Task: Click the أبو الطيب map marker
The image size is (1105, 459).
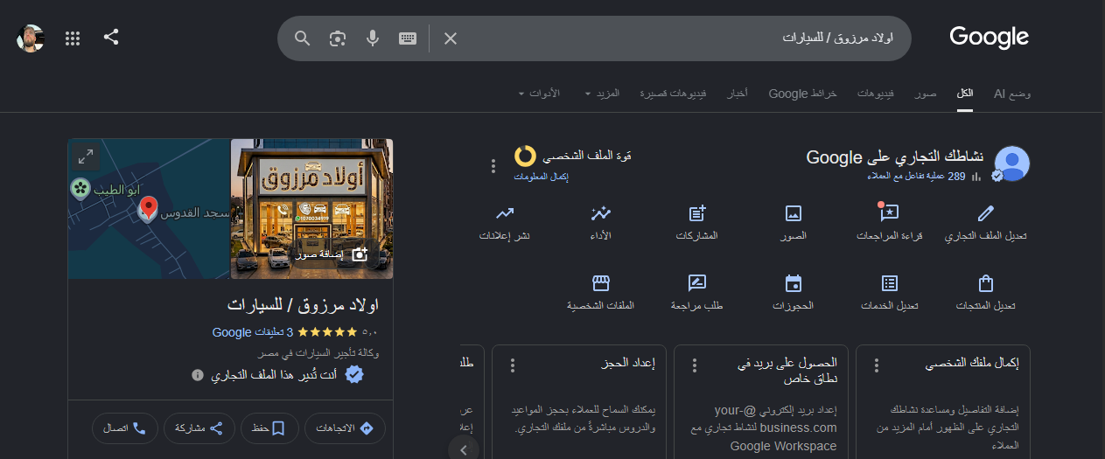Action: pyautogui.click(x=80, y=187)
